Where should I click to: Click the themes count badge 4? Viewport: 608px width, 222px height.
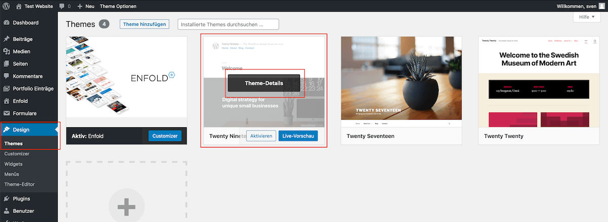(x=104, y=24)
